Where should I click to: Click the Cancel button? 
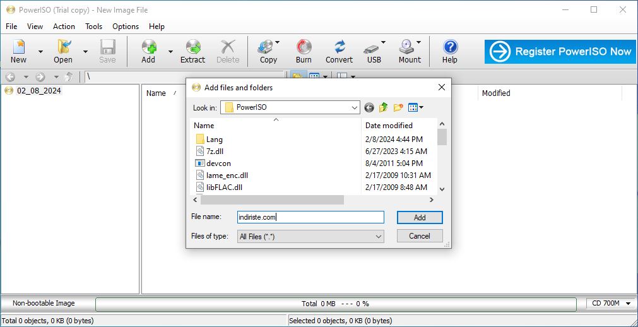tap(420, 236)
